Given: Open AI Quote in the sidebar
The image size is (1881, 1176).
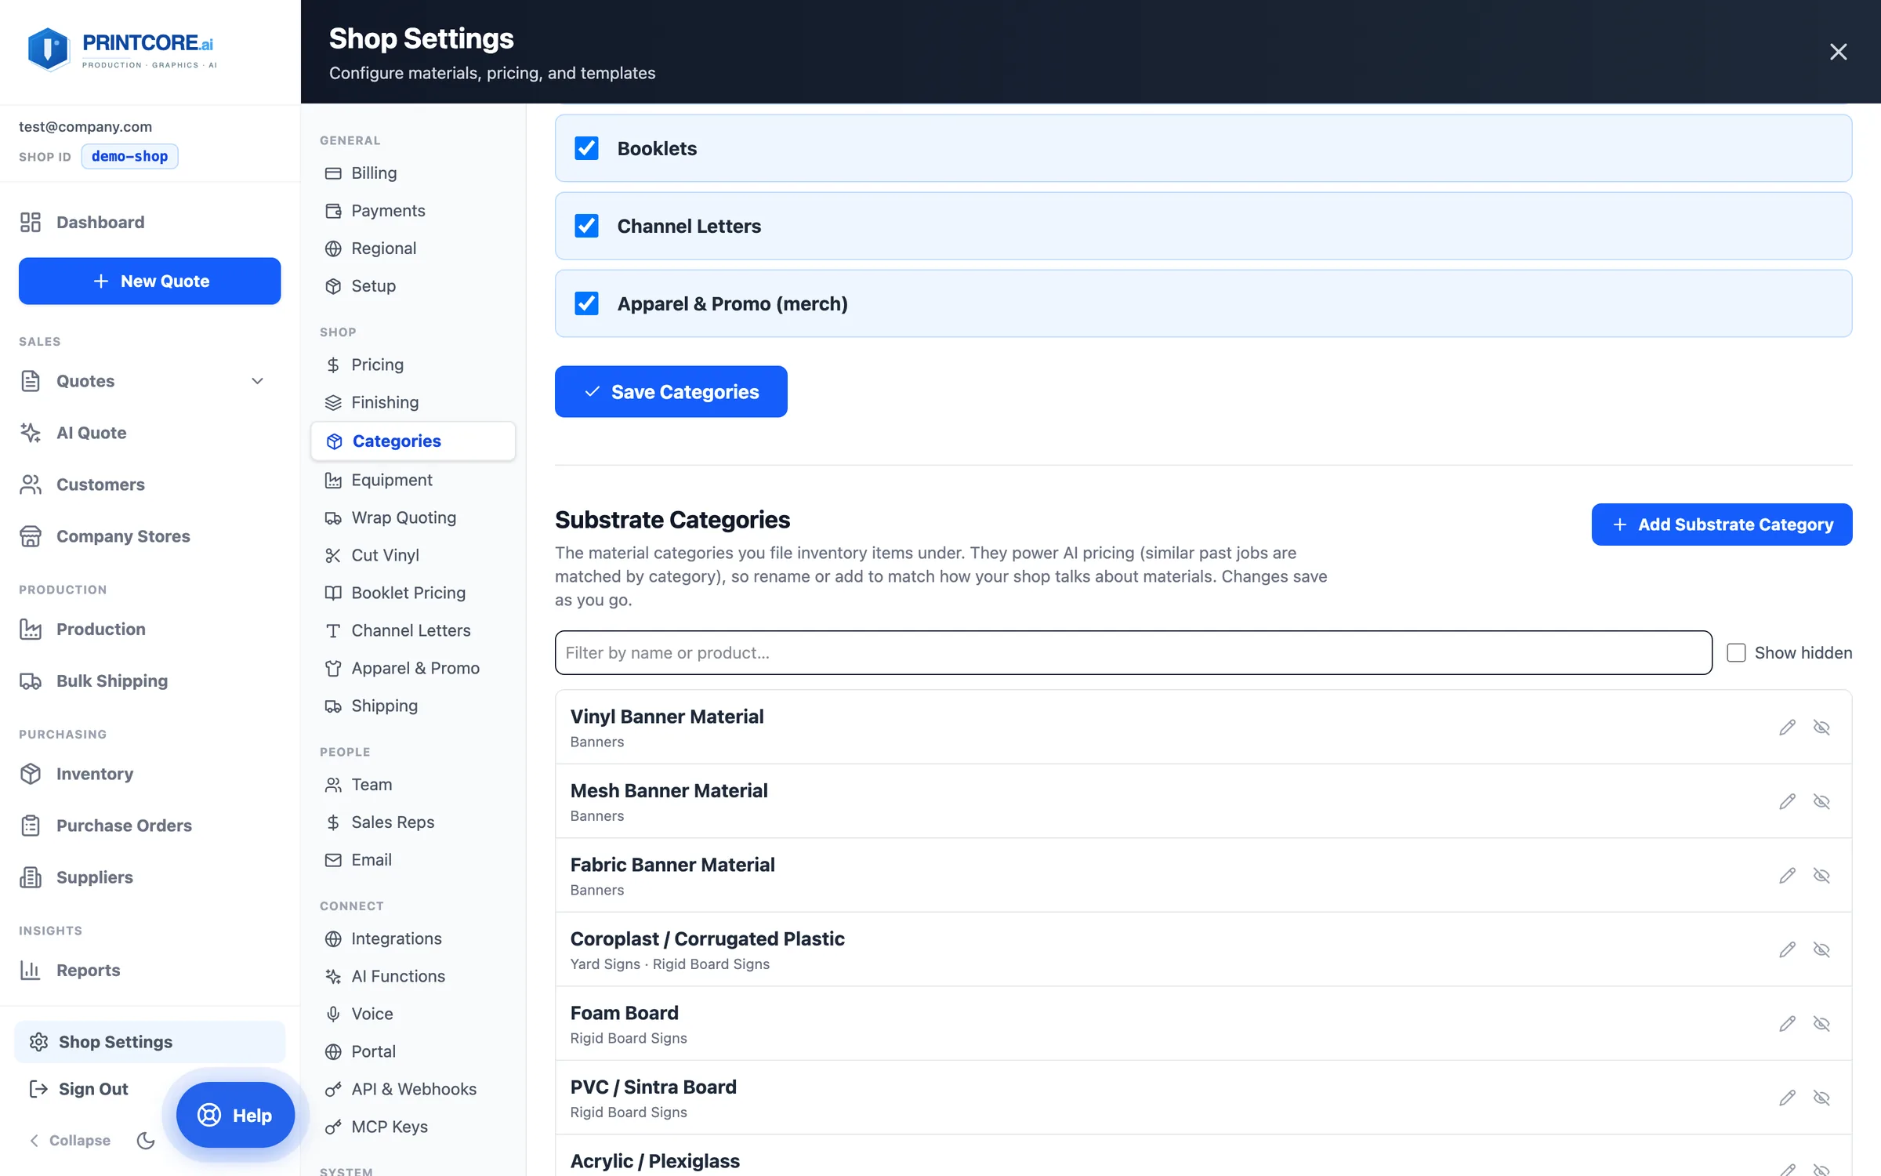Looking at the screenshot, I should (150, 433).
